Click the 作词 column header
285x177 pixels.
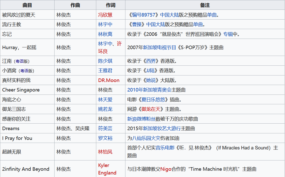point(111,5)
